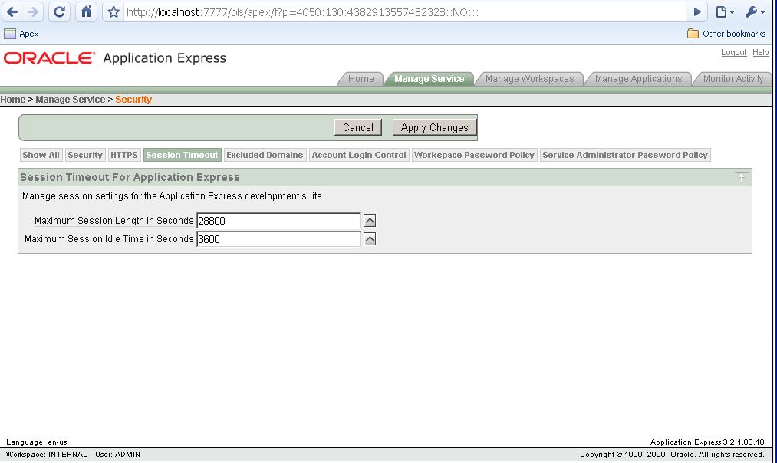Click the browser back arrow icon
This screenshot has width=777, height=463.
(x=12, y=11)
